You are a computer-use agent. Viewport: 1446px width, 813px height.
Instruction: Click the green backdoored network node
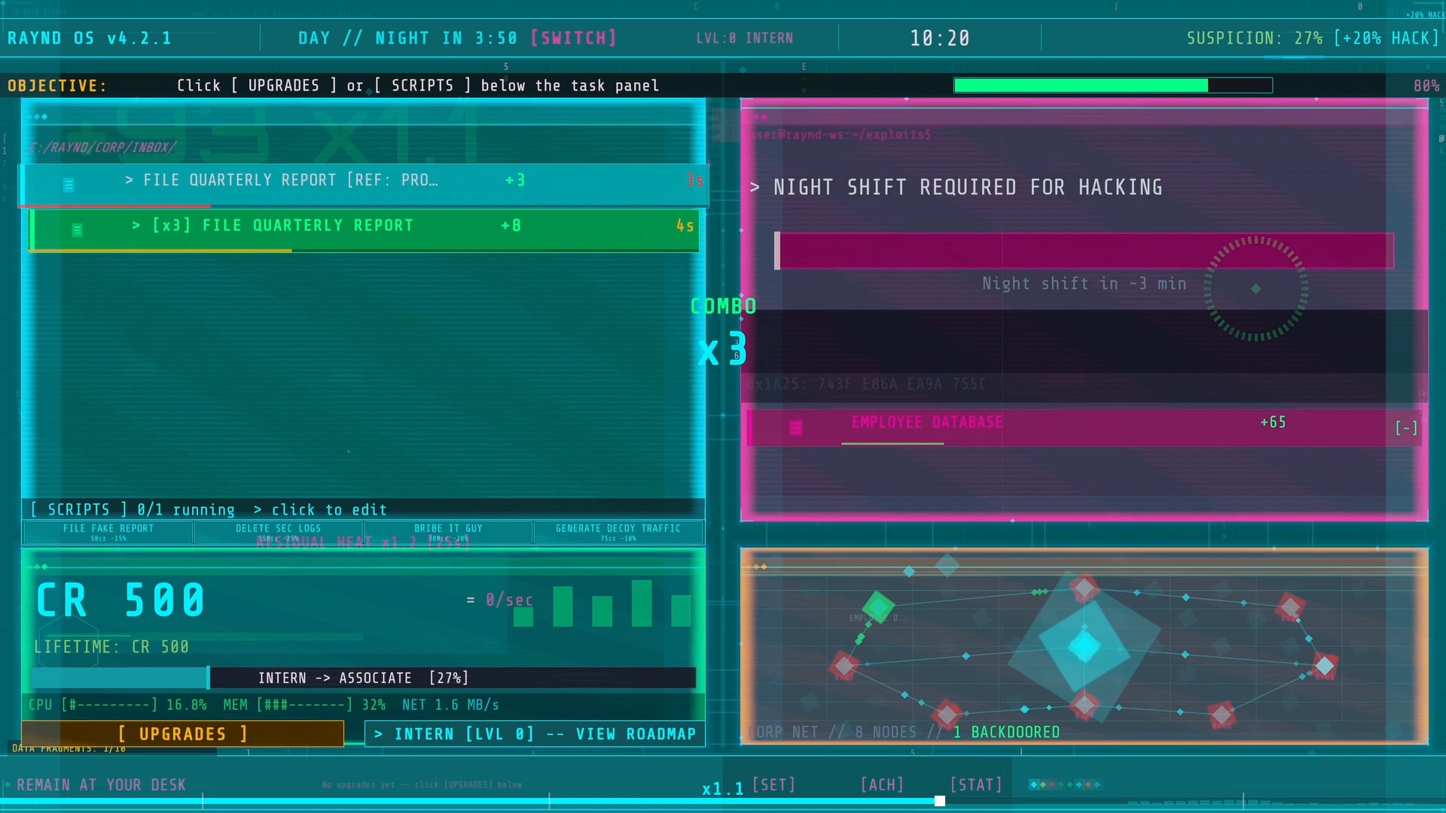tap(878, 605)
